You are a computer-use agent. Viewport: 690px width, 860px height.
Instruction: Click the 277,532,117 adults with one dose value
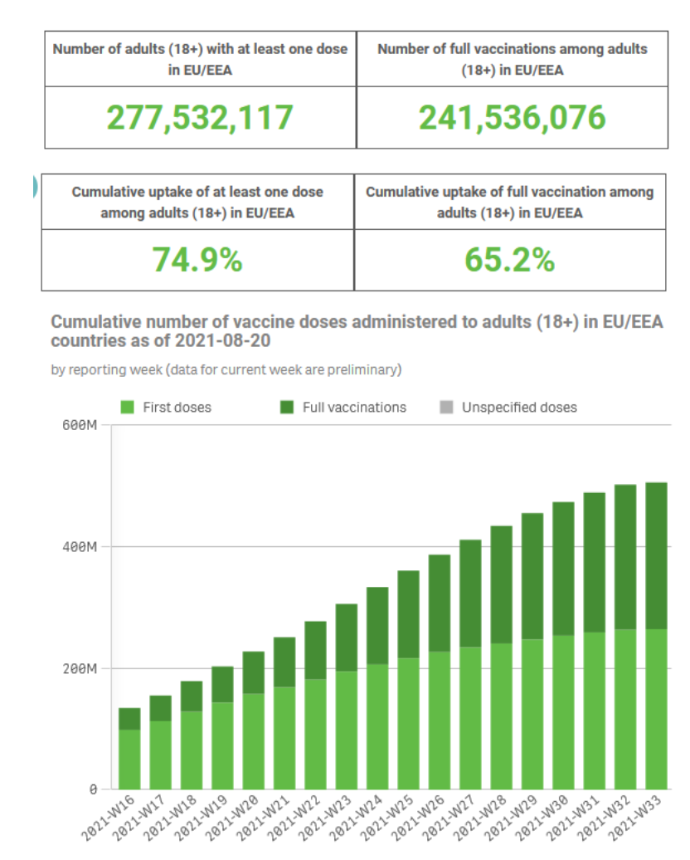200,118
